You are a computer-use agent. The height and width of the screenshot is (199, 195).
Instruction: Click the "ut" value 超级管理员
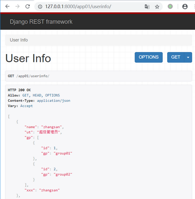click(48, 132)
